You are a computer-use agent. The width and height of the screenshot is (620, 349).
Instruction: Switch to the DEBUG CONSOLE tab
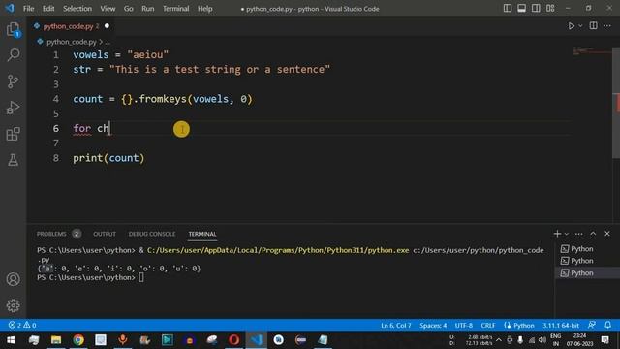[x=152, y=234]
